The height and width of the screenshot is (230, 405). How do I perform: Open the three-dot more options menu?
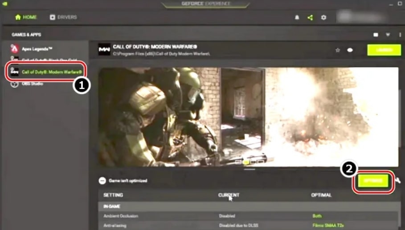tap(400, 35)
